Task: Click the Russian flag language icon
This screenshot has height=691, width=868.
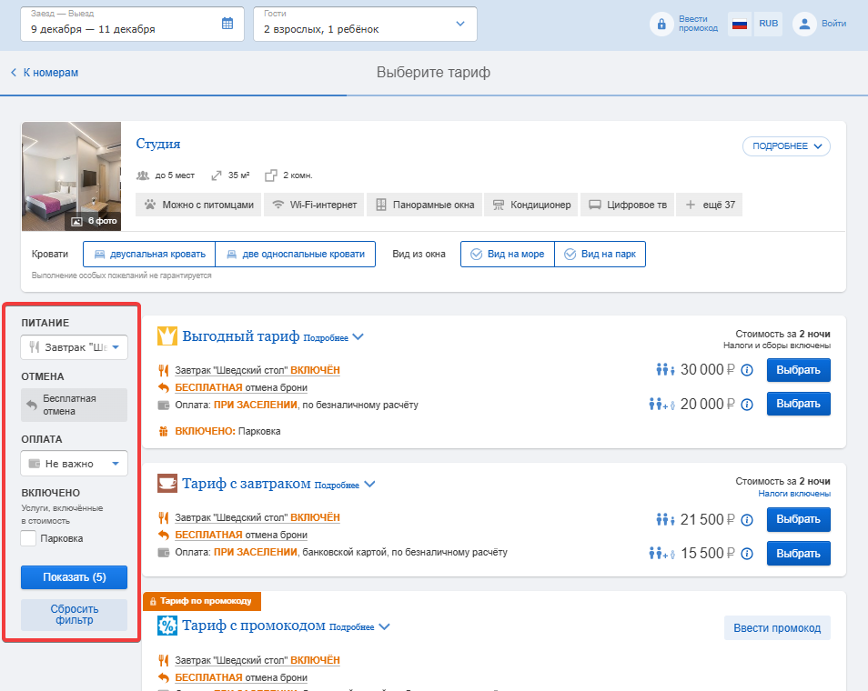Action: [x=740, y=24]
